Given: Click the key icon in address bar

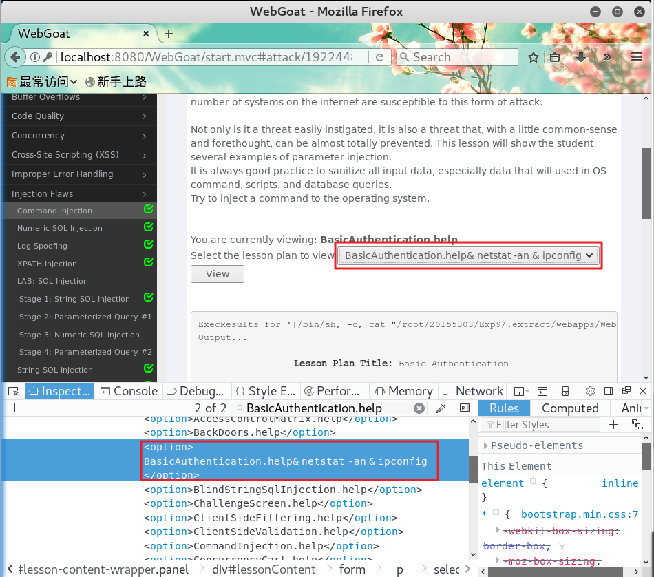Looking at the screenshot, I should coord(48,57).
